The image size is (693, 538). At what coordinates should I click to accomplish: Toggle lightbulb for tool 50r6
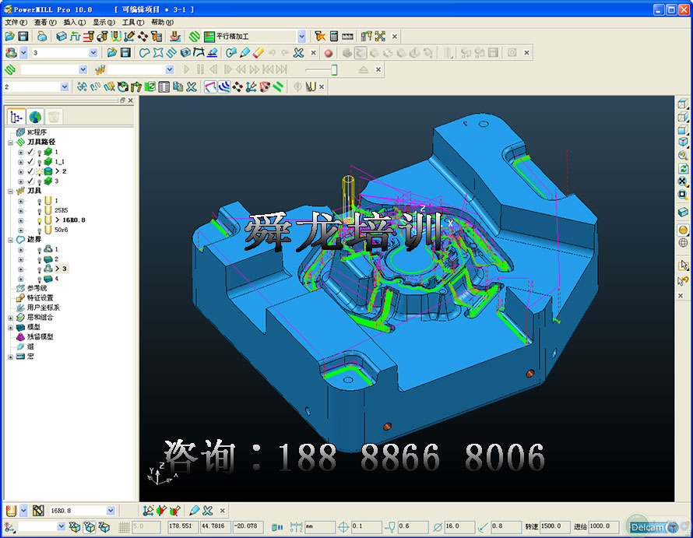pos(40,230)
